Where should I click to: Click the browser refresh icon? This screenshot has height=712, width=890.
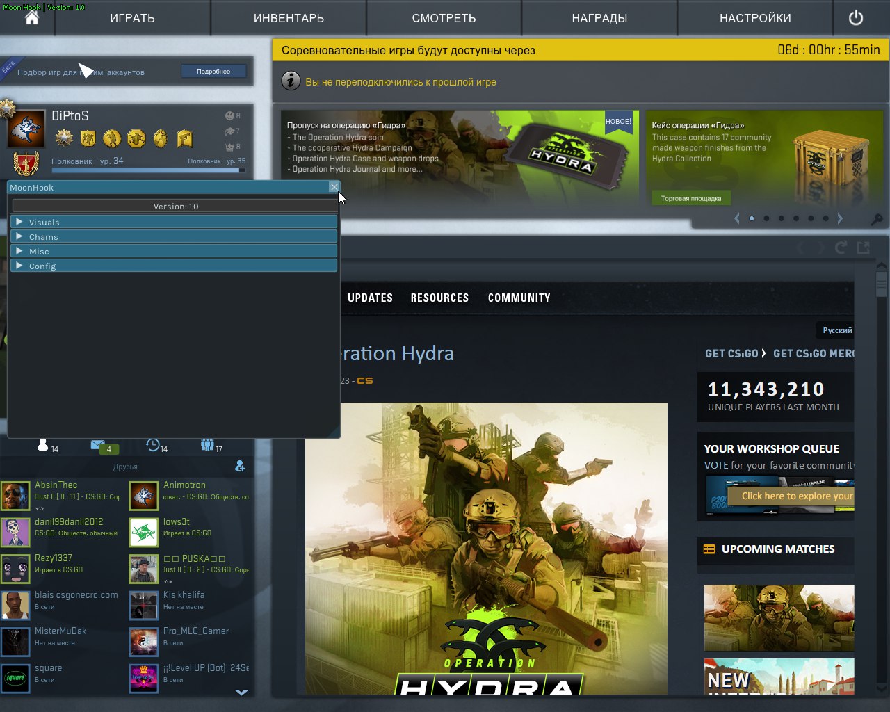841,248
